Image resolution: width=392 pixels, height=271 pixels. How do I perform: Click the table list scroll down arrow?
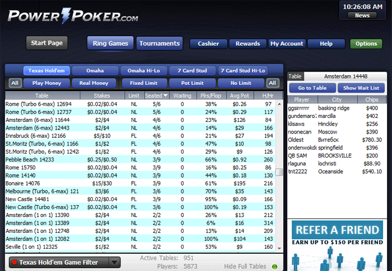coord(279,248)
